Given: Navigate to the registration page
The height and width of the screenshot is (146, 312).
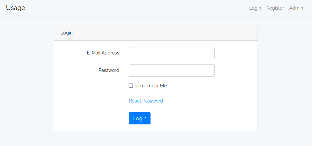Looking at the screenshot, I should (x=275, y=8).
